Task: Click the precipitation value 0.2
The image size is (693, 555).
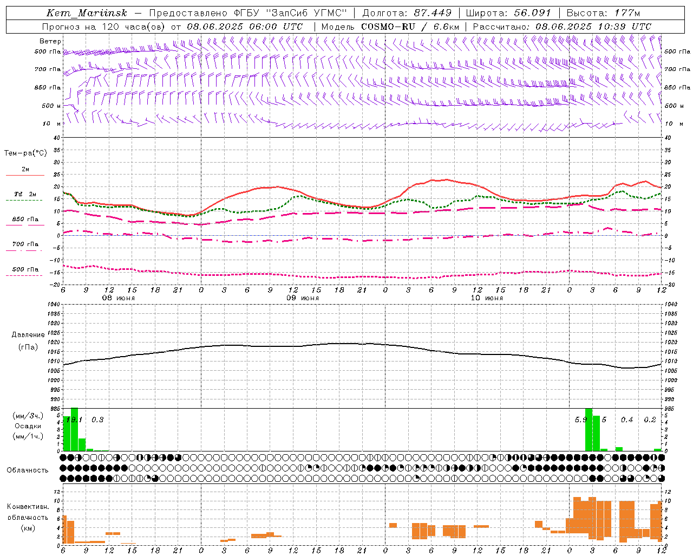Action: (650, 420)
